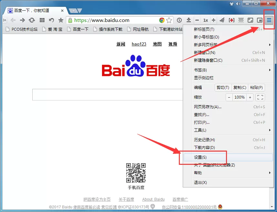This screenshot has height=212, width=277.
Task: Click the 1x speed indicator
Action: (x=205, y=20)
